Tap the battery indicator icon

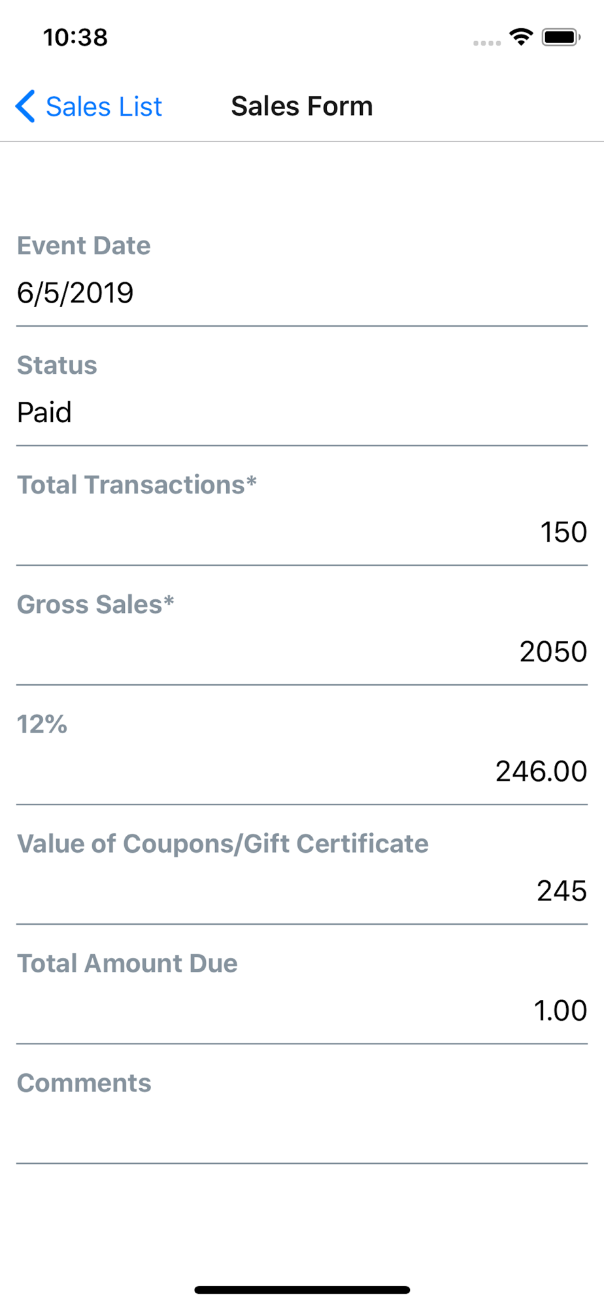coord(561,37)
